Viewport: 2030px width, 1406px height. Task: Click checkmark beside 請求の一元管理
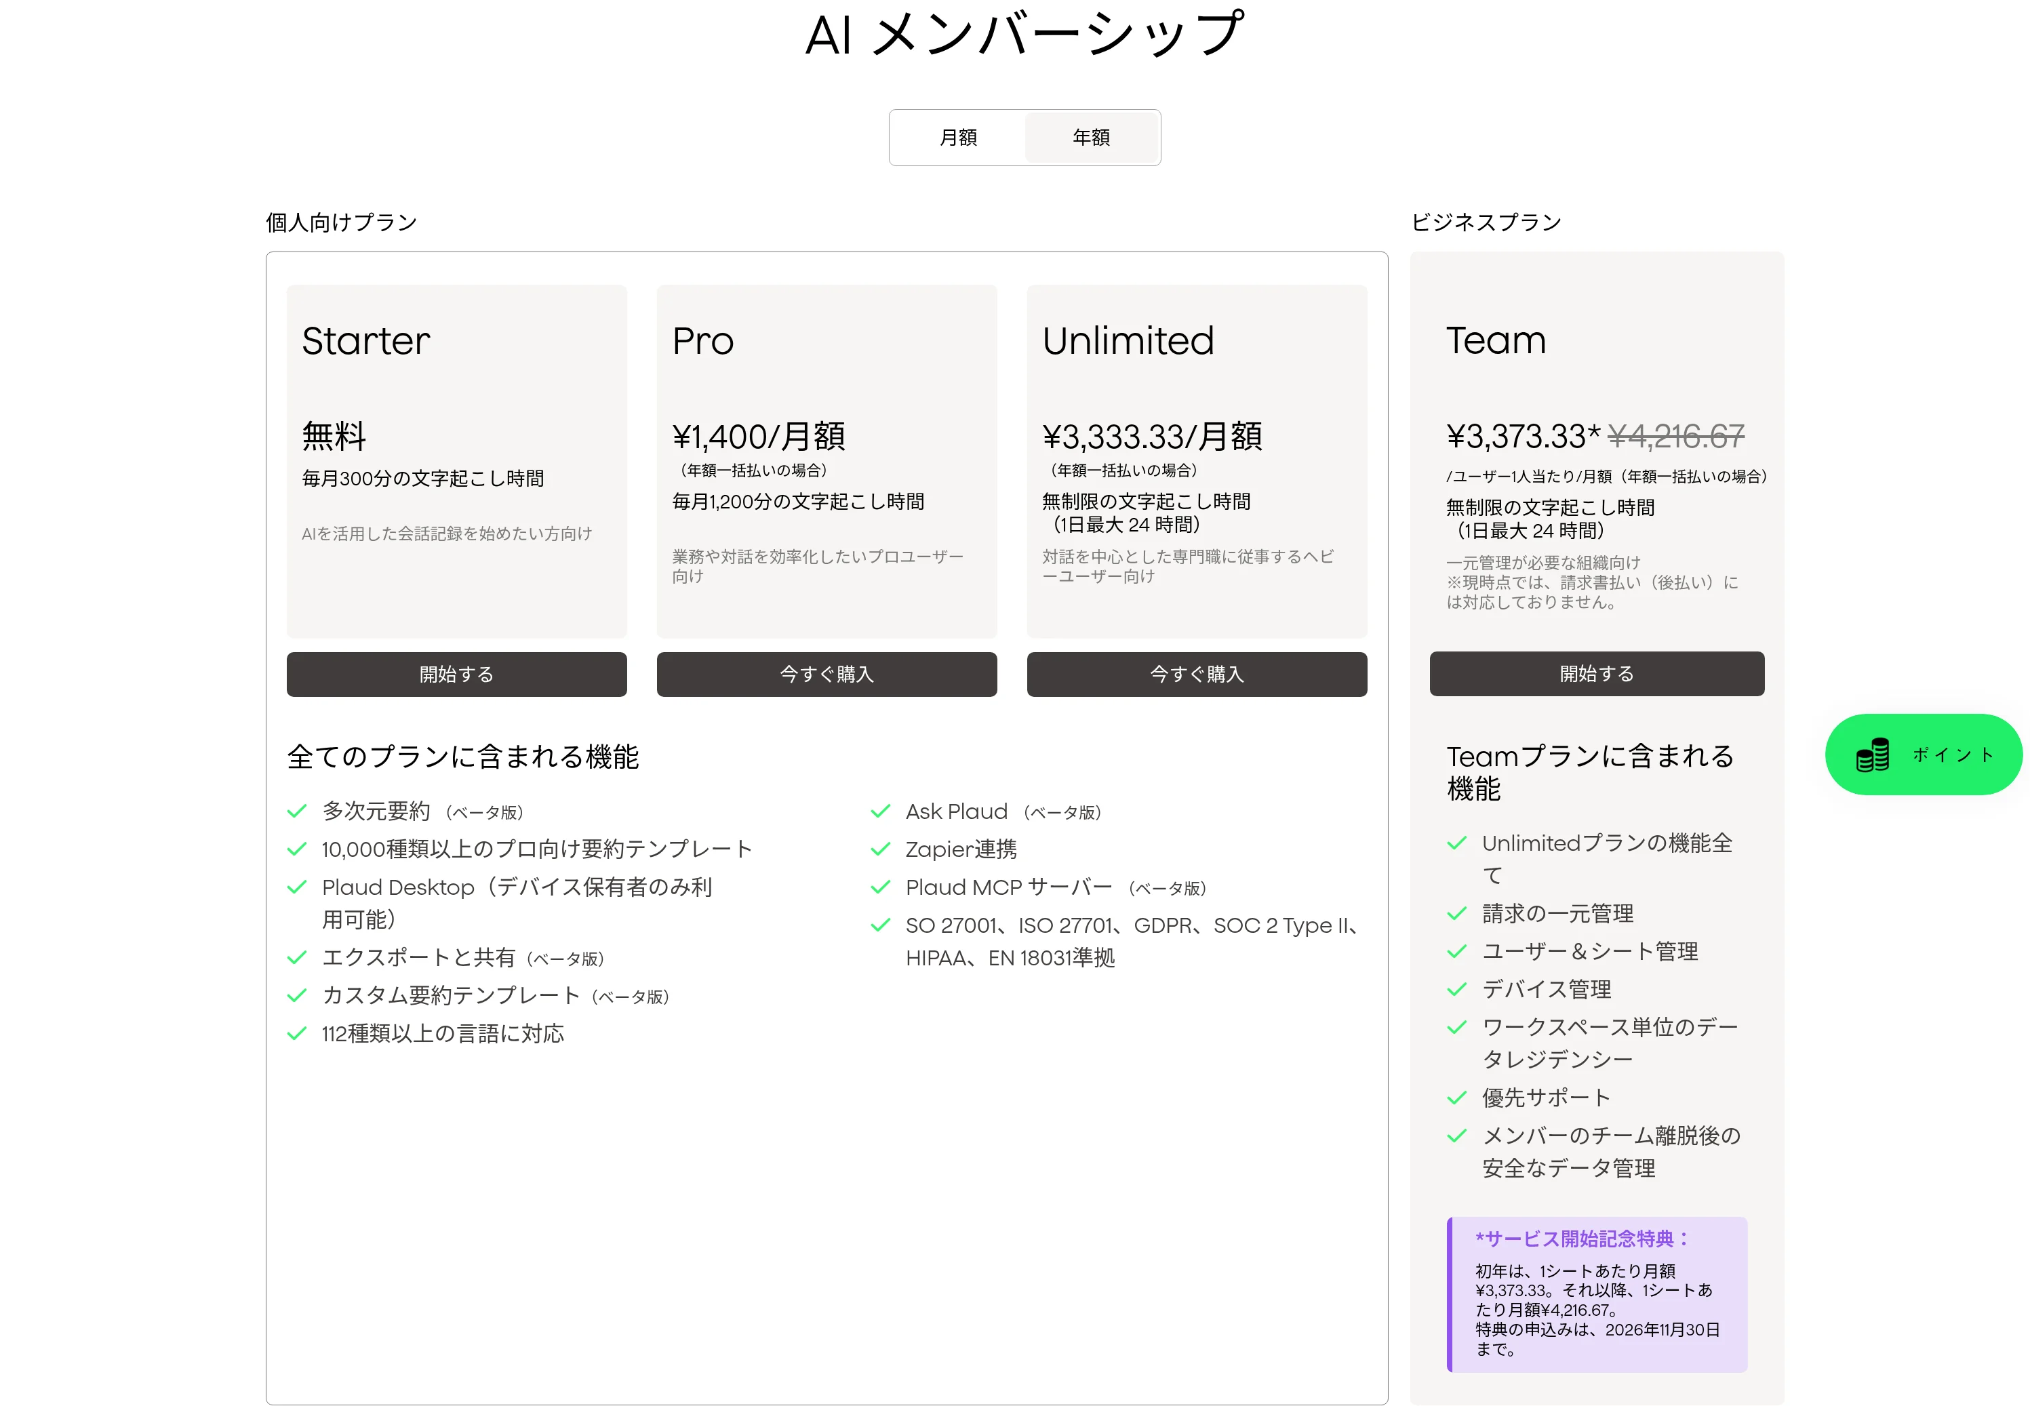point(1457,914)
